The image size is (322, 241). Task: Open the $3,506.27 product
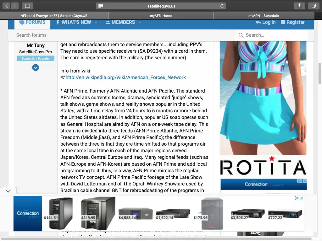tap(247, 214)
